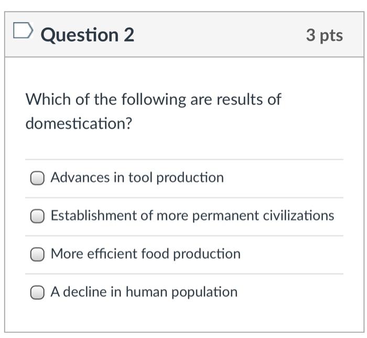Image resolution: width=367 pixels, height=338 pixels.
Task: Tick 'Establishment of more permanent civilizations' checkbox
Action: (x=37, y=216)
